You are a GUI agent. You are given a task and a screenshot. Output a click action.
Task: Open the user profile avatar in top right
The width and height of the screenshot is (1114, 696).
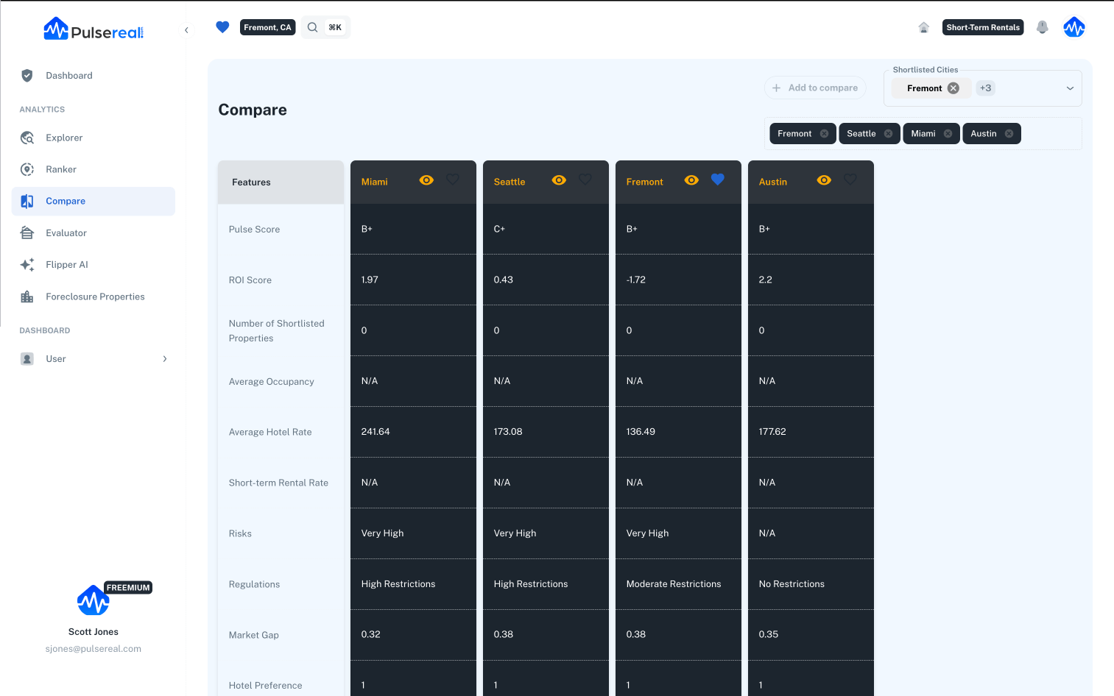coord(1074,28)
